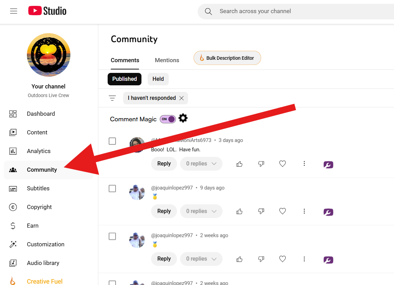Check the box for 9 days ago comment
394x285 pixels.
[112, 189]
